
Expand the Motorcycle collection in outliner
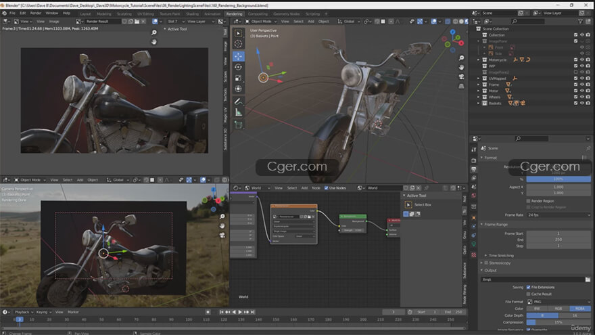point(479,60)
